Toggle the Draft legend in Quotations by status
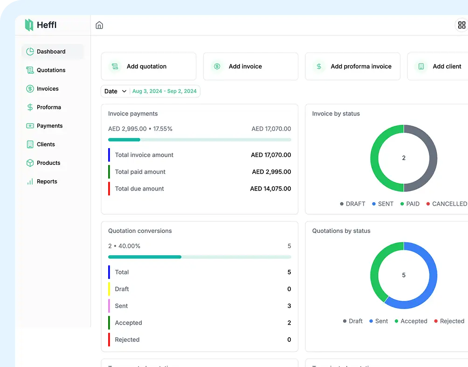Screen dimensions: 468x367 [x=352, y=321]
